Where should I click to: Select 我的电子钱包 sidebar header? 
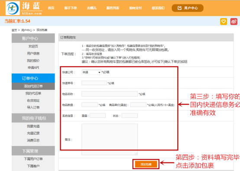(33, 118)
